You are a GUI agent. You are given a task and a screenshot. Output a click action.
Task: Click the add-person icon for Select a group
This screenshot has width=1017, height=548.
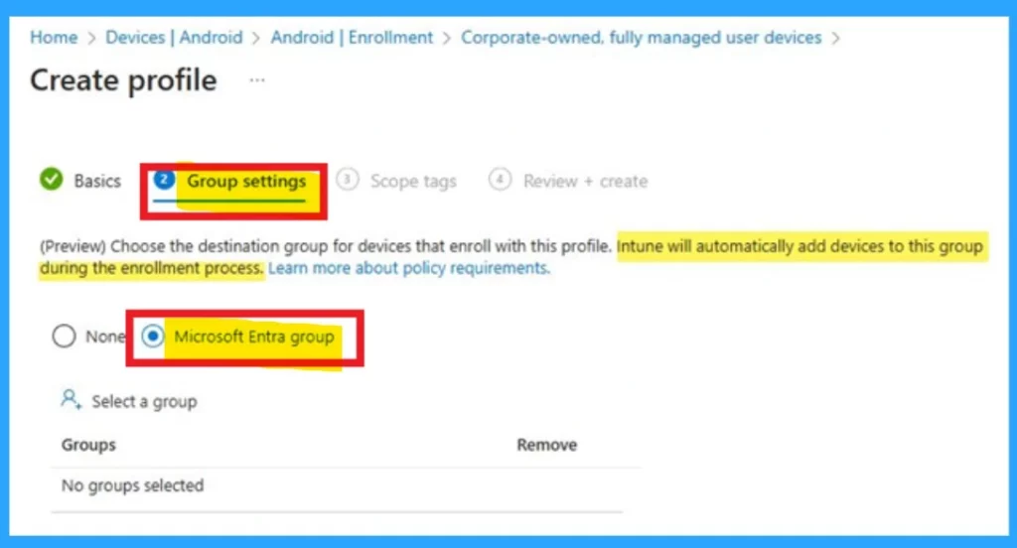tap(71, 399)
